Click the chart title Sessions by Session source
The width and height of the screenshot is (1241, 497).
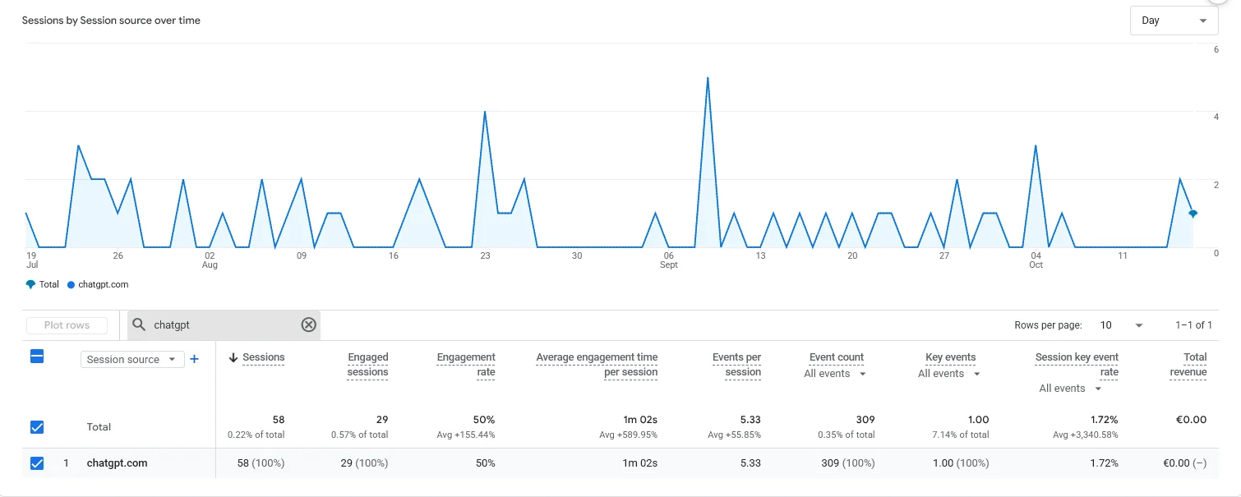click(x=111, y=21)
